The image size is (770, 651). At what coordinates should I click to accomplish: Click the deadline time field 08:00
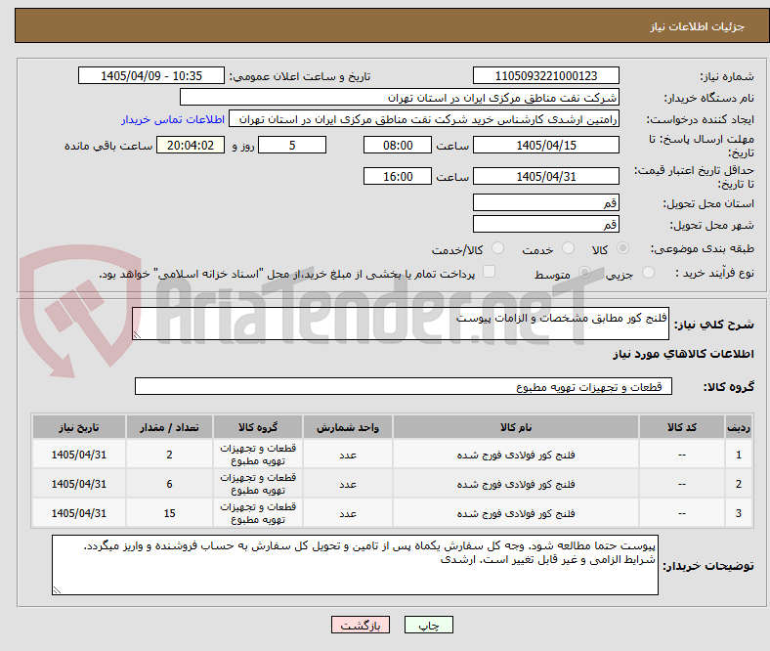[398, 145]
